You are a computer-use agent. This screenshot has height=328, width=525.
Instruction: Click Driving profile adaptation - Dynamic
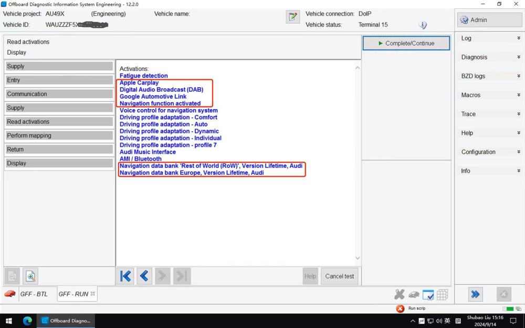coord(169,131)
